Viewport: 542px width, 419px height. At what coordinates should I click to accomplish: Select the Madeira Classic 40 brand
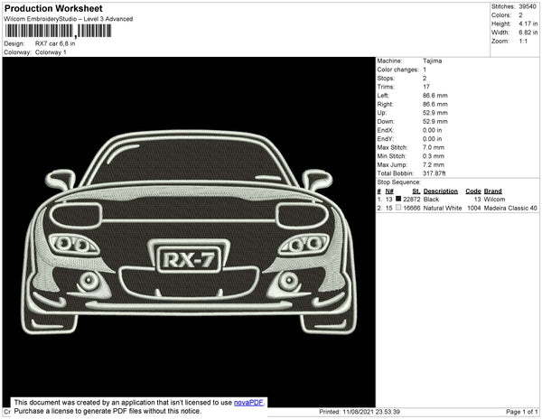[x=510, y=208]
